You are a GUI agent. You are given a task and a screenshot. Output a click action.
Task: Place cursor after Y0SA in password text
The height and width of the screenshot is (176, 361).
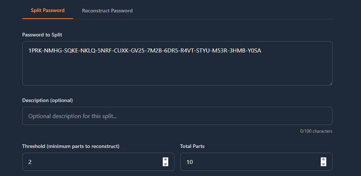262,50
